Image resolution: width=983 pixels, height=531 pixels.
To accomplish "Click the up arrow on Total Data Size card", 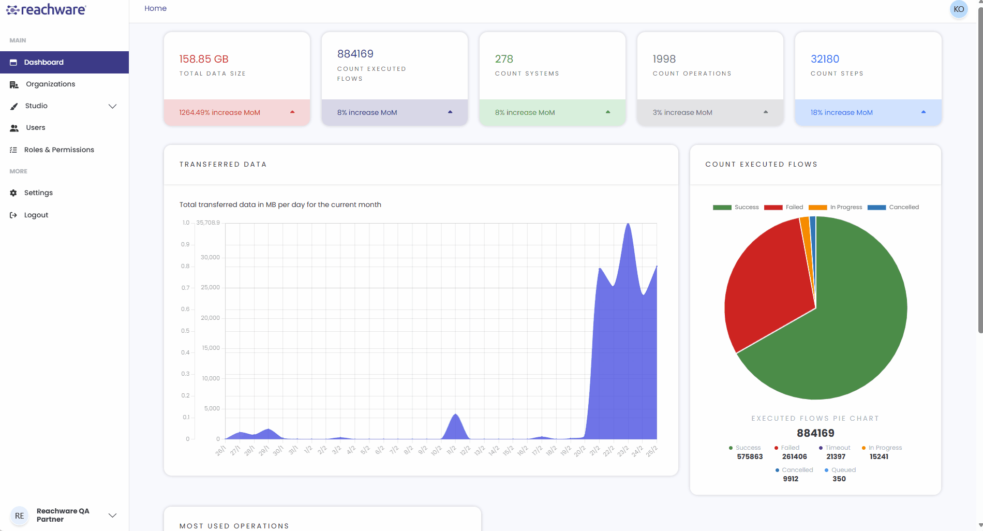I will [x=292, y=112].
